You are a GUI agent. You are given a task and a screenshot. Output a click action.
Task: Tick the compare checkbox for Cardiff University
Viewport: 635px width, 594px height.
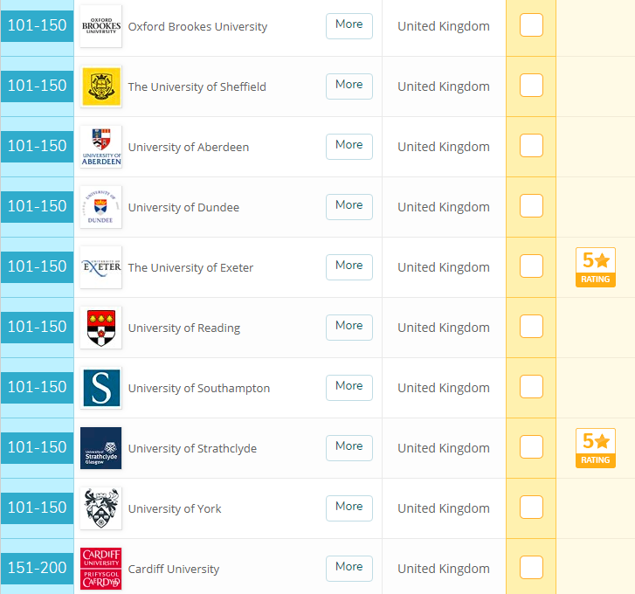click(531, 568)
